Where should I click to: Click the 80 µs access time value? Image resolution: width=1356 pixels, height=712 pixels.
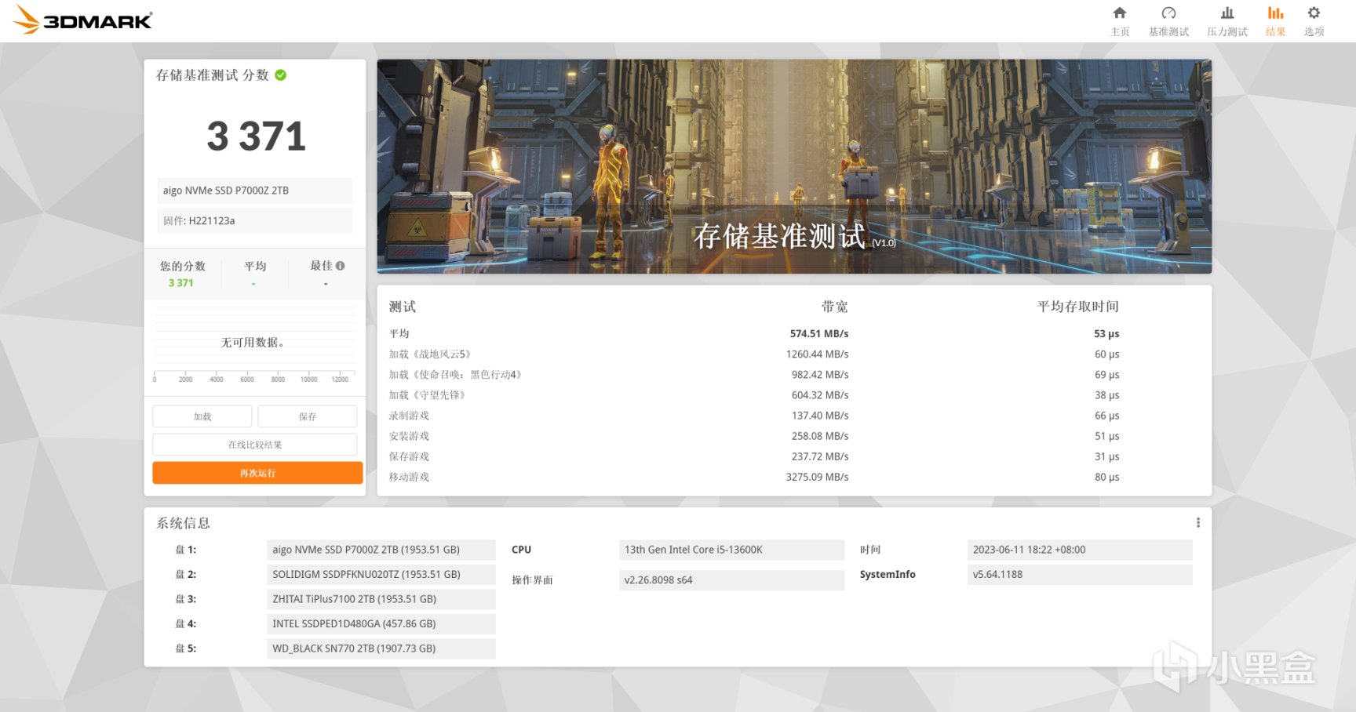[x=1106, y=477]
